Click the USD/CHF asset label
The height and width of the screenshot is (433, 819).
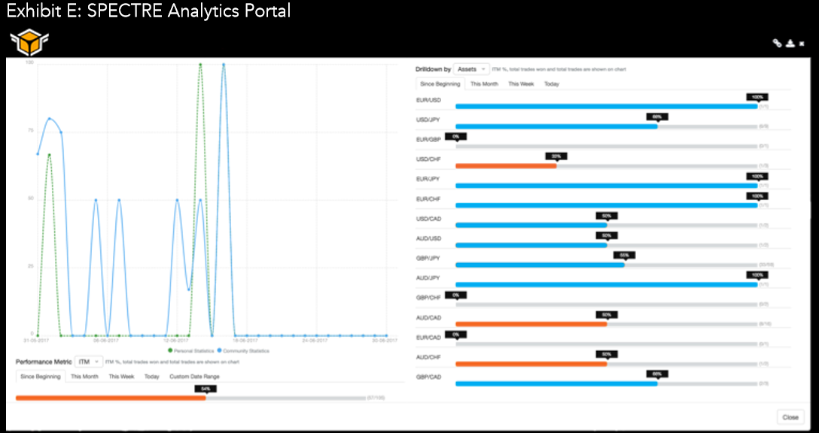428,159
